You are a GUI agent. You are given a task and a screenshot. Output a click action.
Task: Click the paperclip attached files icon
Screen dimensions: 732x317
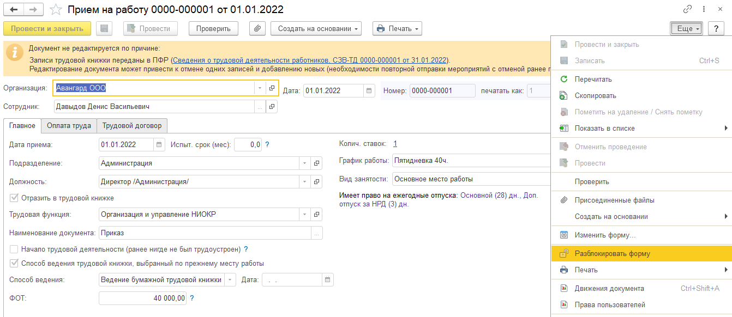pos(257,28)
